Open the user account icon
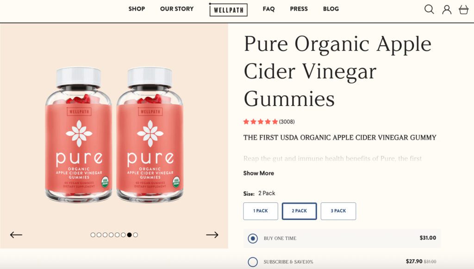The width and height of the screenshot is (474, 269). (447, 10)
